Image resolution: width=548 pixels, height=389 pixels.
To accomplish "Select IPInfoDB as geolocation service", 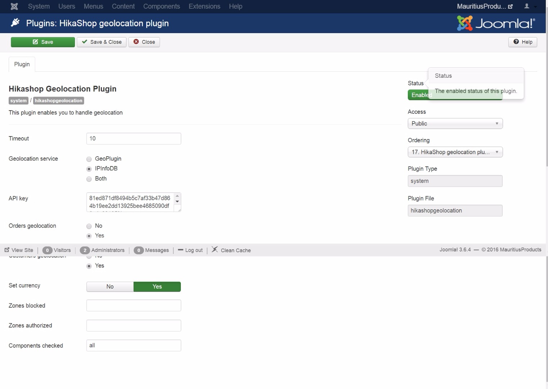I will 89,169.
